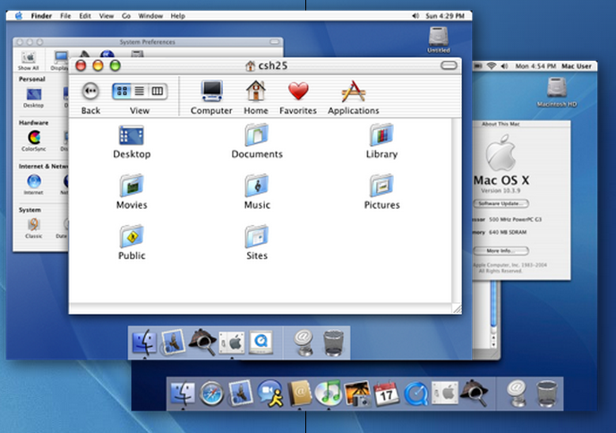Hide the csh25 toolbar with the pill button

tap(449, 65)
